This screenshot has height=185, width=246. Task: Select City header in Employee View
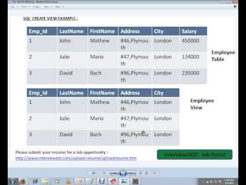click(166, 93)
